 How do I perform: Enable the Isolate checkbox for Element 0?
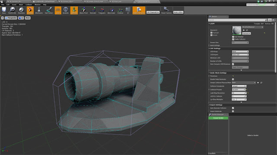point(211,35)
